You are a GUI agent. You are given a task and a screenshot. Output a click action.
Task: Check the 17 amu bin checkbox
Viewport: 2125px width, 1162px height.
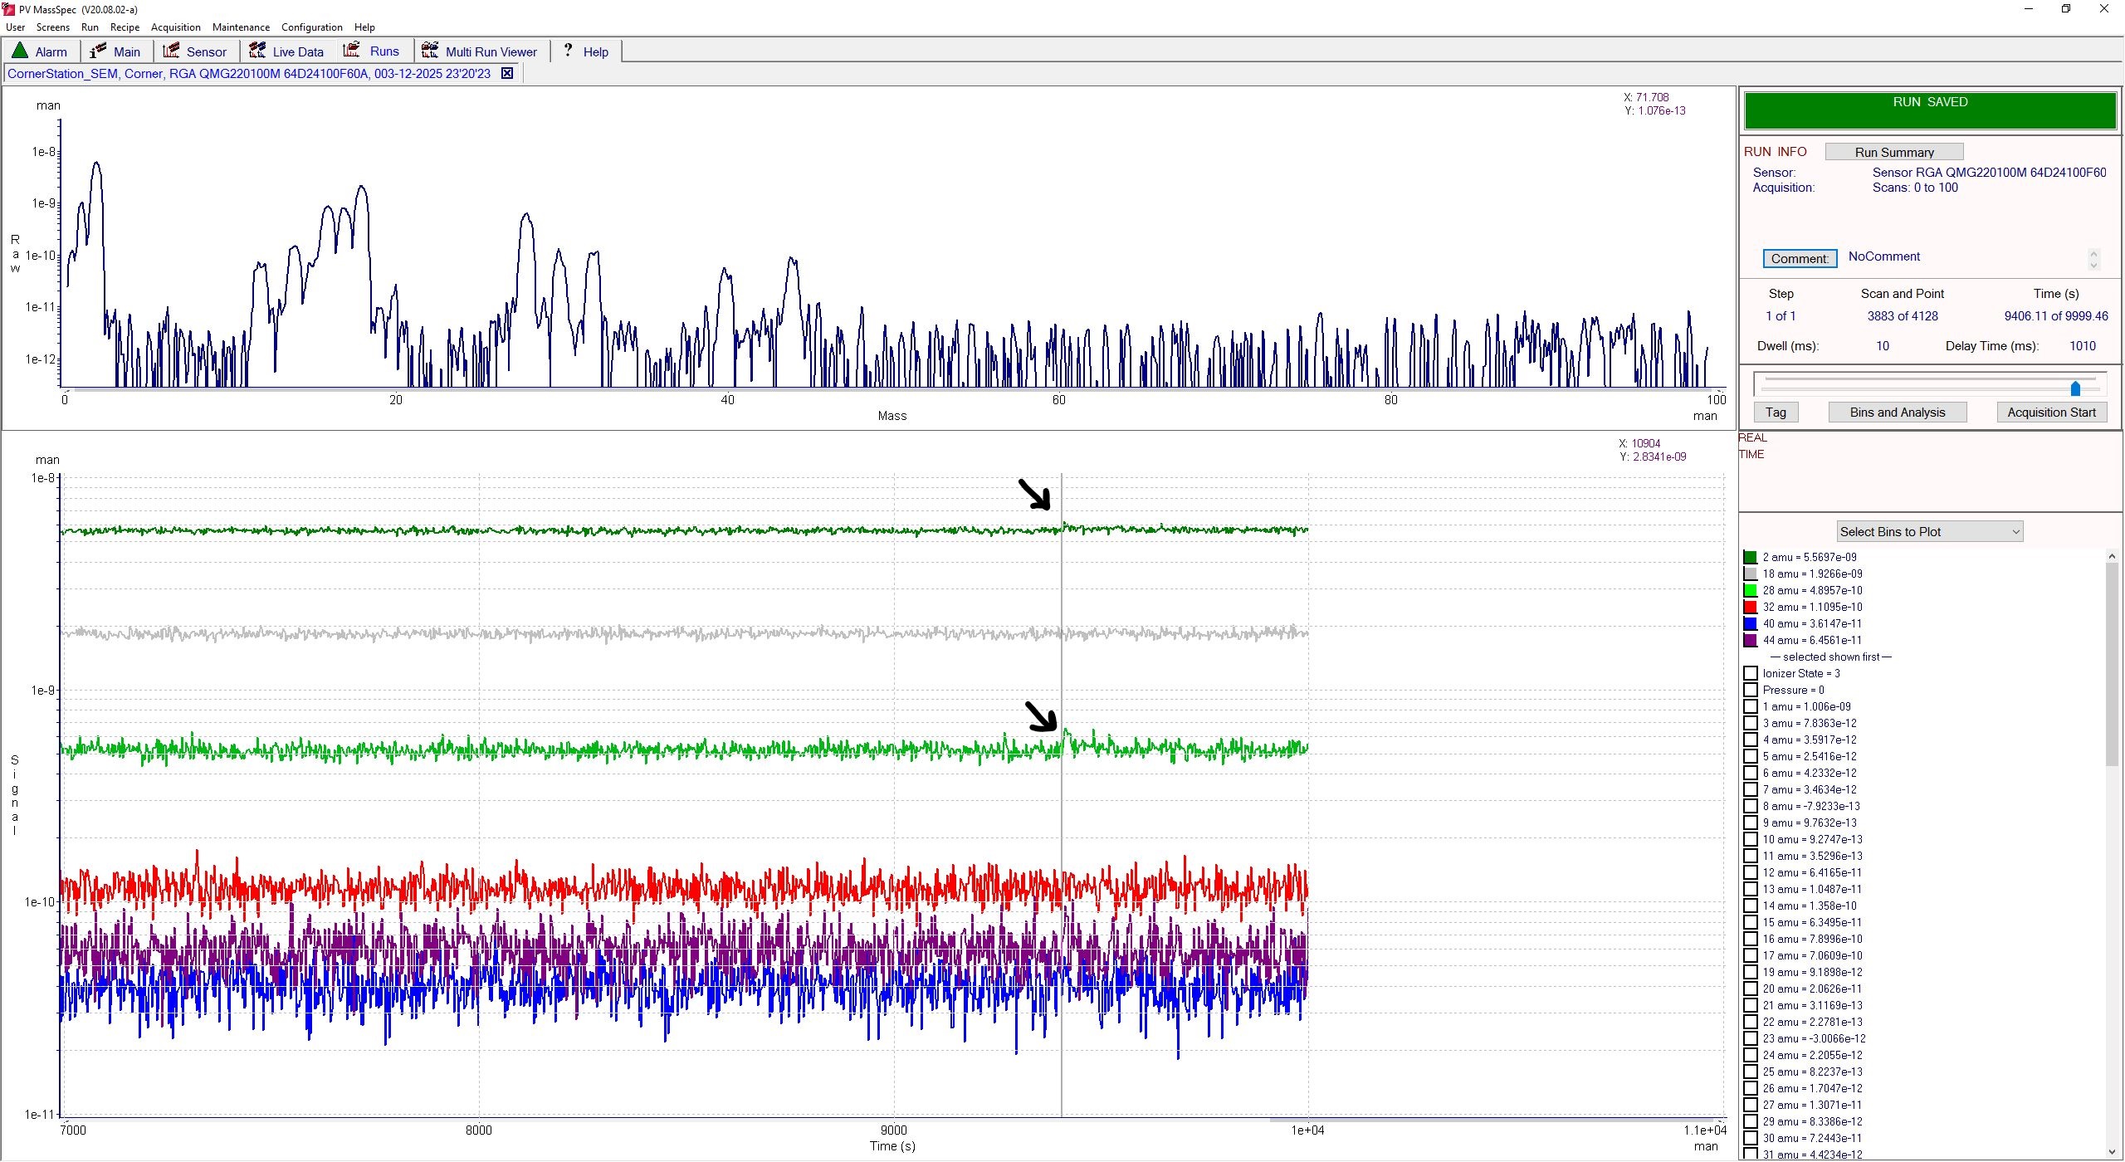[x=1751, y=955]
